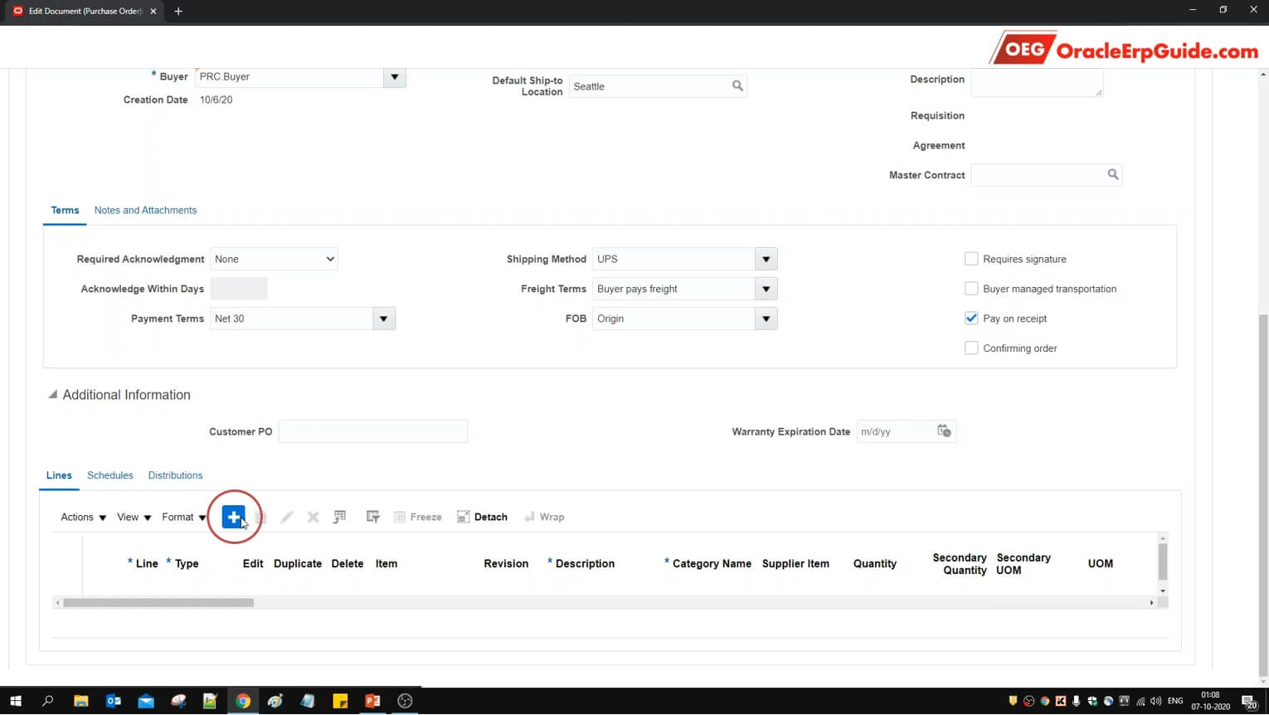Screen dimensions: 1269x715
Task: Tick the Confirming order checkbox
Action: (x=971, y=348)
